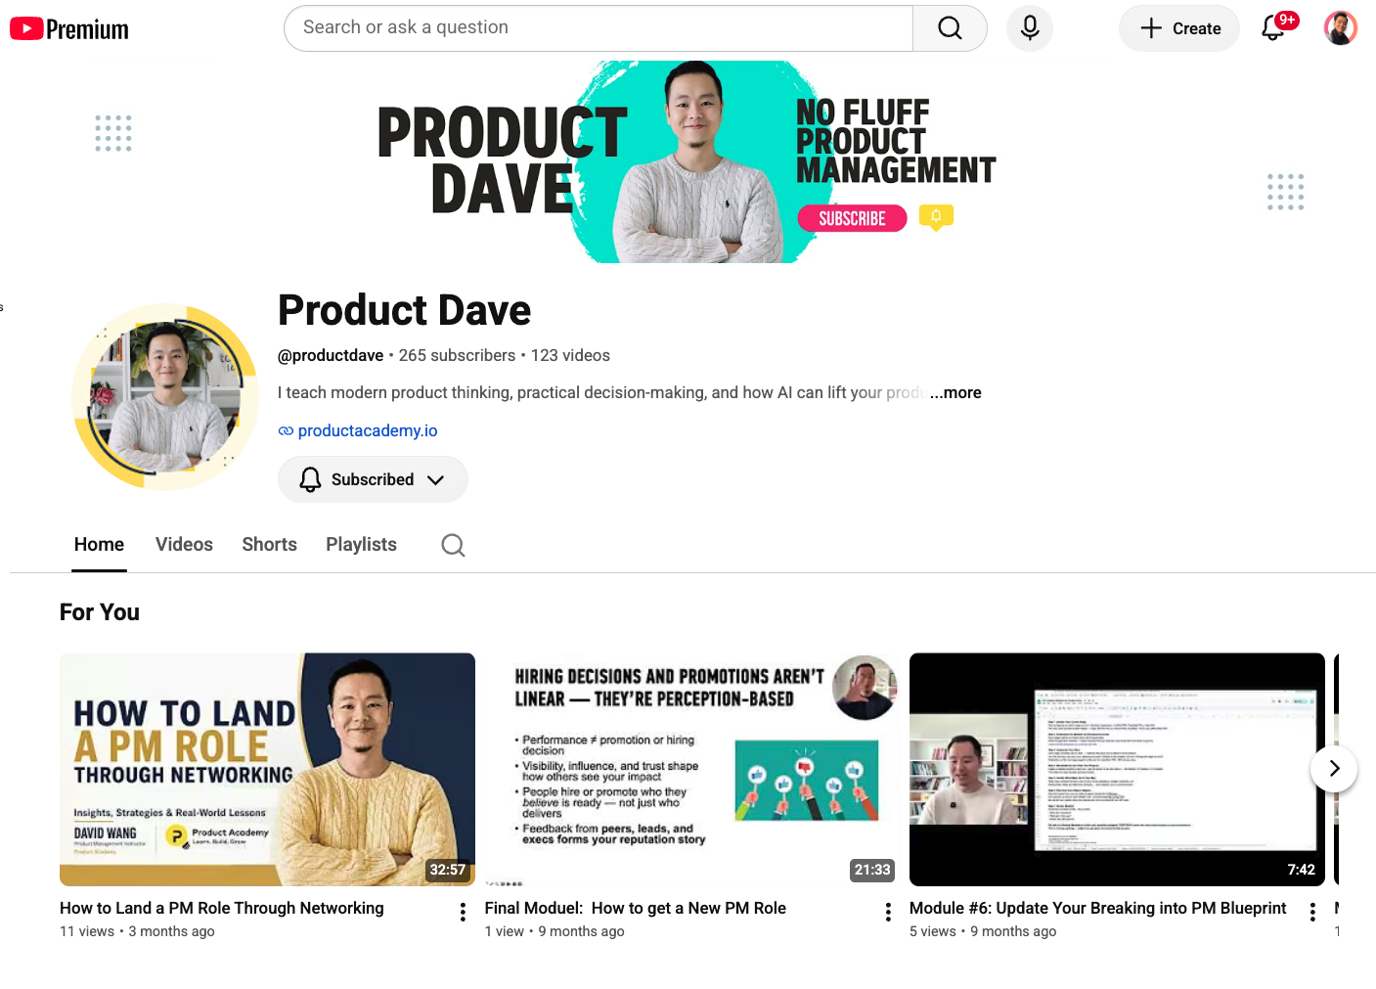
Task: Expand channel description with '...more'
Action: (955, 392)
